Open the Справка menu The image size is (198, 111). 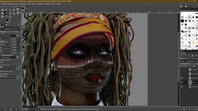(58, 4)
